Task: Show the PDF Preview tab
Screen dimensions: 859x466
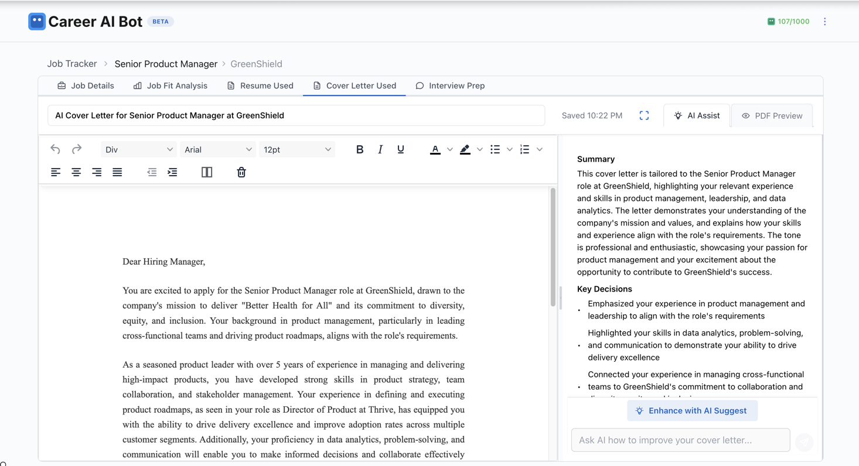Action: pyautogui.click(x=772, y=115)
